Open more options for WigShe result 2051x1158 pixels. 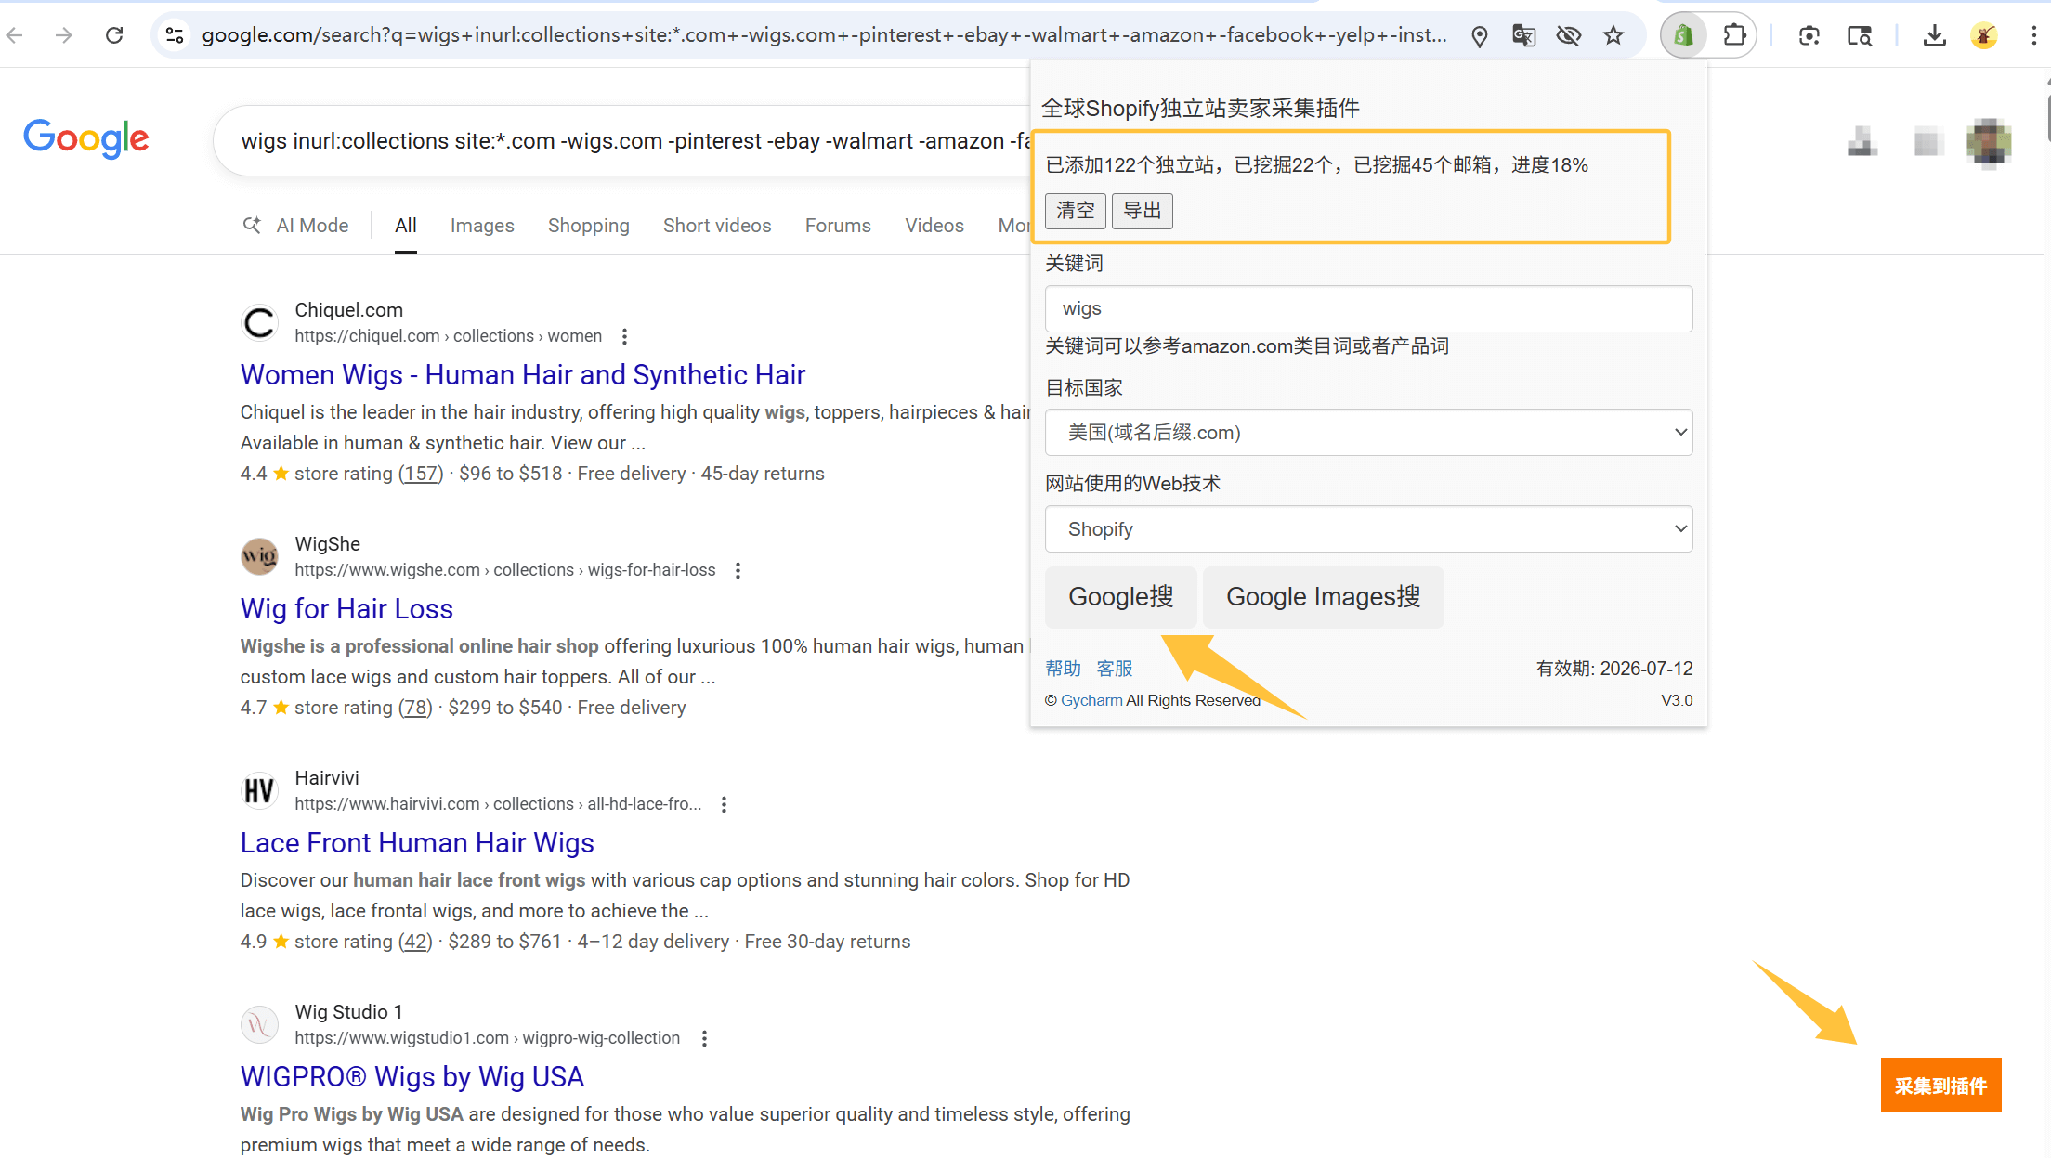tap(738, 570)
